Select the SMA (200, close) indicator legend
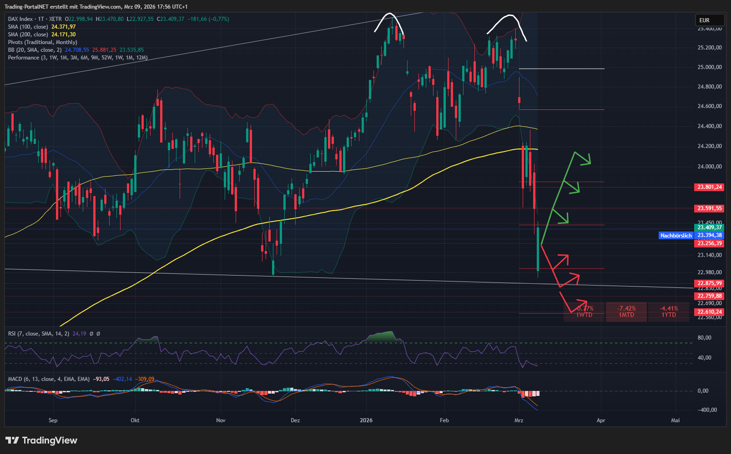This screenshot has width=731, height=454. pyautogui.click(x=28, y=35)
